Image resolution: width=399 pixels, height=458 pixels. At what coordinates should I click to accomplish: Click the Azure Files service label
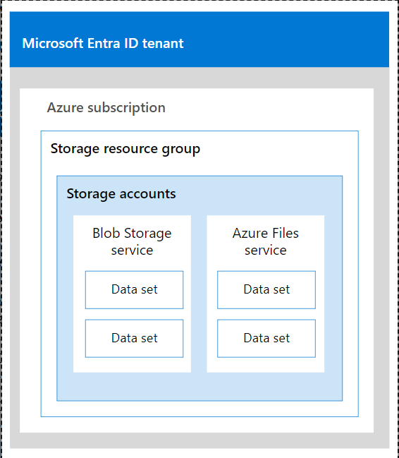pos(266,241)
